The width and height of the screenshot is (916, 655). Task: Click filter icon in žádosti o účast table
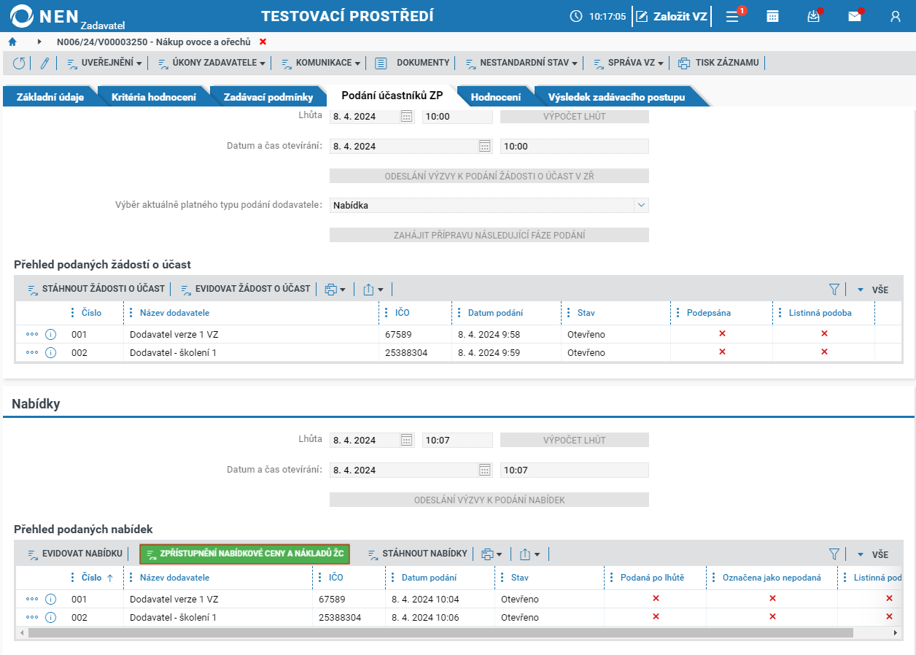coord(834,290)
